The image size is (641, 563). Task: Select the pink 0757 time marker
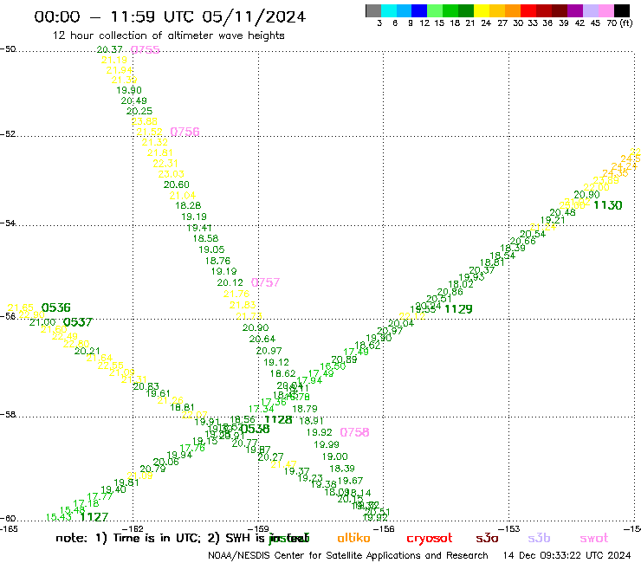point(265,282)
